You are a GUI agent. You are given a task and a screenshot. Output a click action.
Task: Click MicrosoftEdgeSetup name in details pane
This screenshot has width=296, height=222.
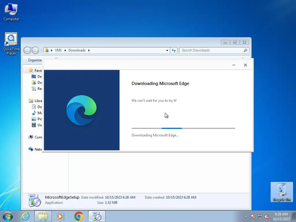click(62, 197)
